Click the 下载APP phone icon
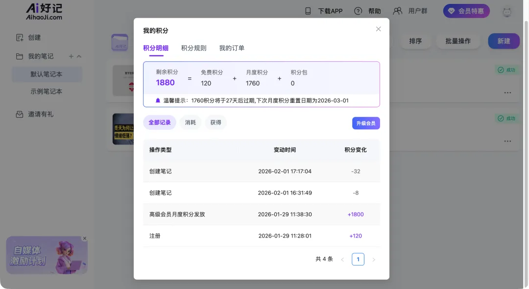529x289 pixels. [308, 11]
